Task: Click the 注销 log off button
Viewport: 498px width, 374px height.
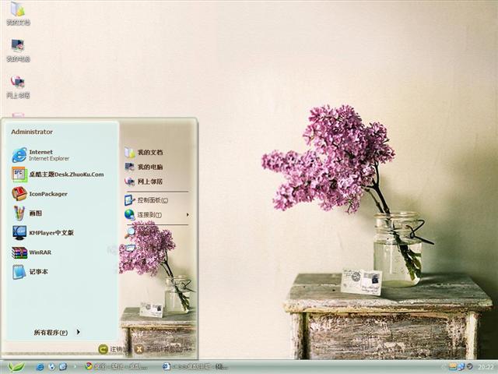Action: [112, 349]
